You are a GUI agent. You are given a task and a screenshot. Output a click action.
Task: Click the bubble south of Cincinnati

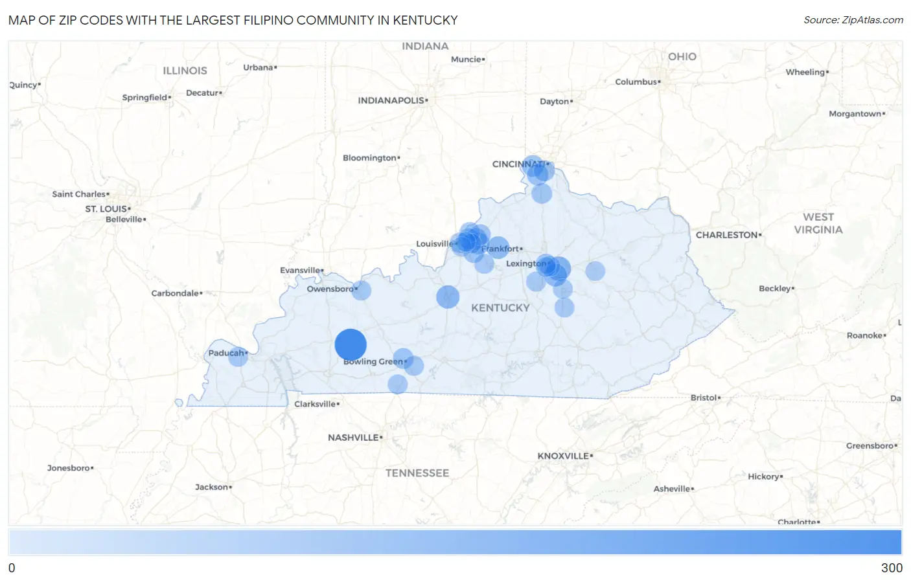click(x=542, y=193)
